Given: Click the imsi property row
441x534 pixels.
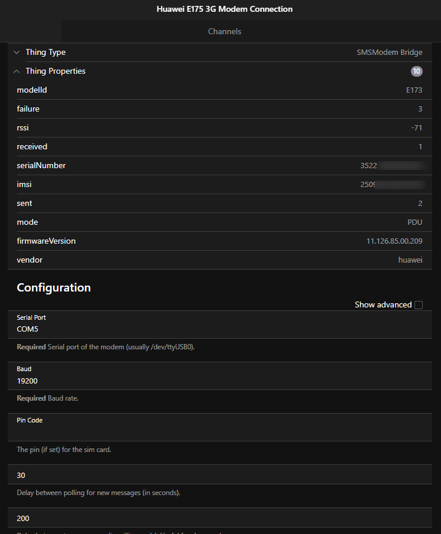Looking at the screenshot, I should 220,185.
